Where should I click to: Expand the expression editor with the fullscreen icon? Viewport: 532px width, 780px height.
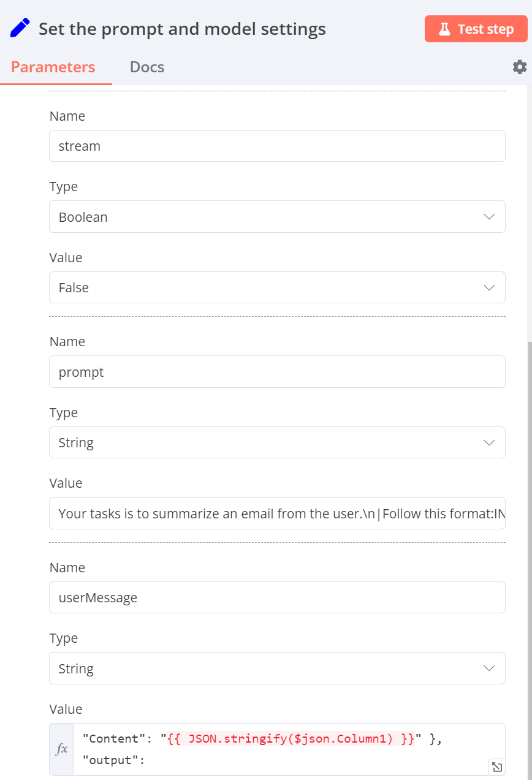(496, 767)
